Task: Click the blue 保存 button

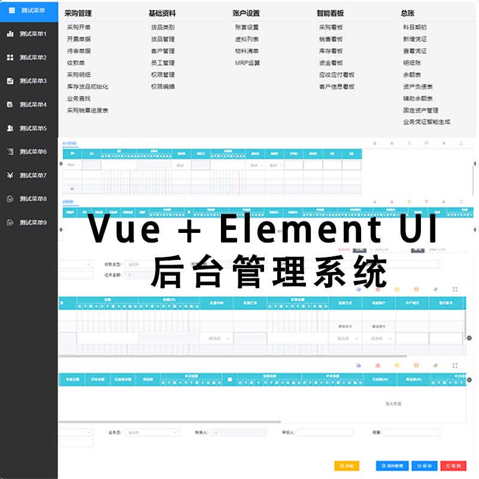Action: 425,466
